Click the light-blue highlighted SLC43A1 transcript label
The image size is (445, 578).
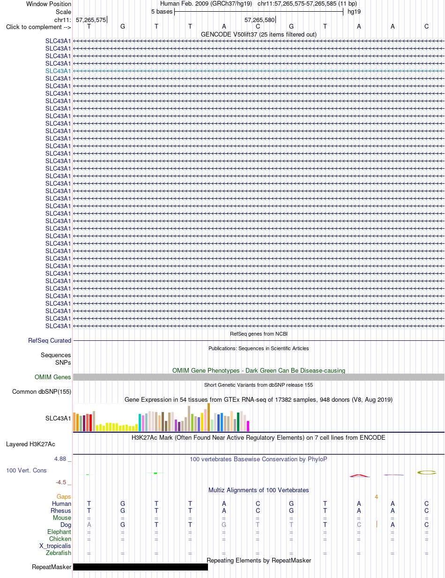(58, 71)
